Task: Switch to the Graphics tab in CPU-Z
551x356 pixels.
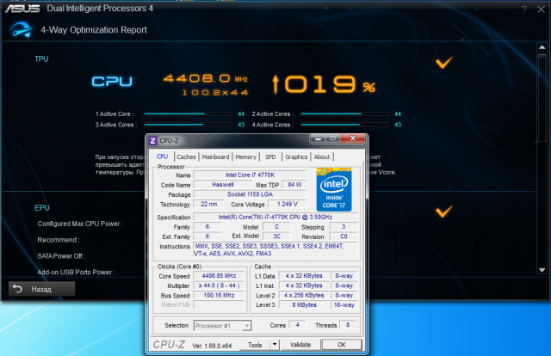Action: tap(296, 157)
